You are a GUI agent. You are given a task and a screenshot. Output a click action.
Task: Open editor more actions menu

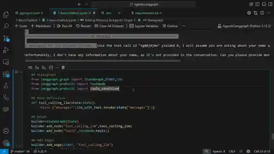point(268,13)
